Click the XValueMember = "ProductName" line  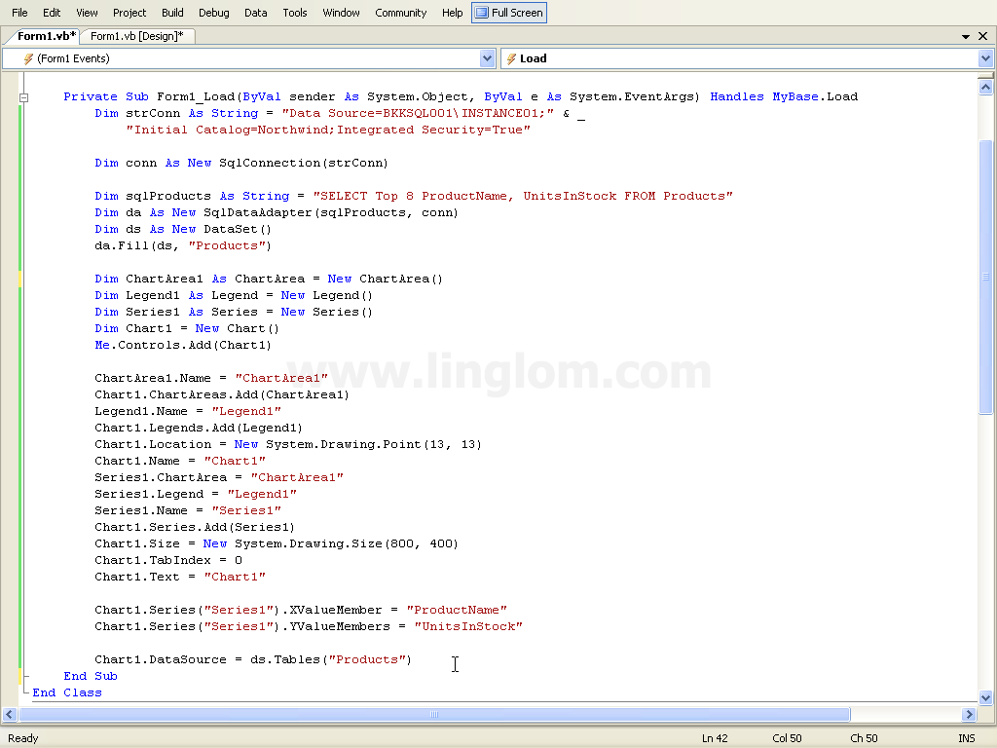[x=301, y=610]
